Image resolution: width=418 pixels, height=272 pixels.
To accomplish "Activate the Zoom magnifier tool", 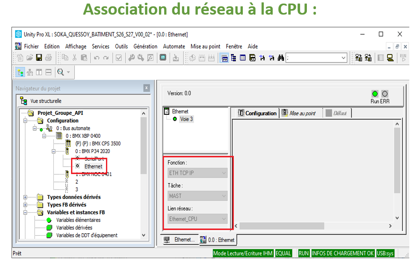I will click(60, 71).
